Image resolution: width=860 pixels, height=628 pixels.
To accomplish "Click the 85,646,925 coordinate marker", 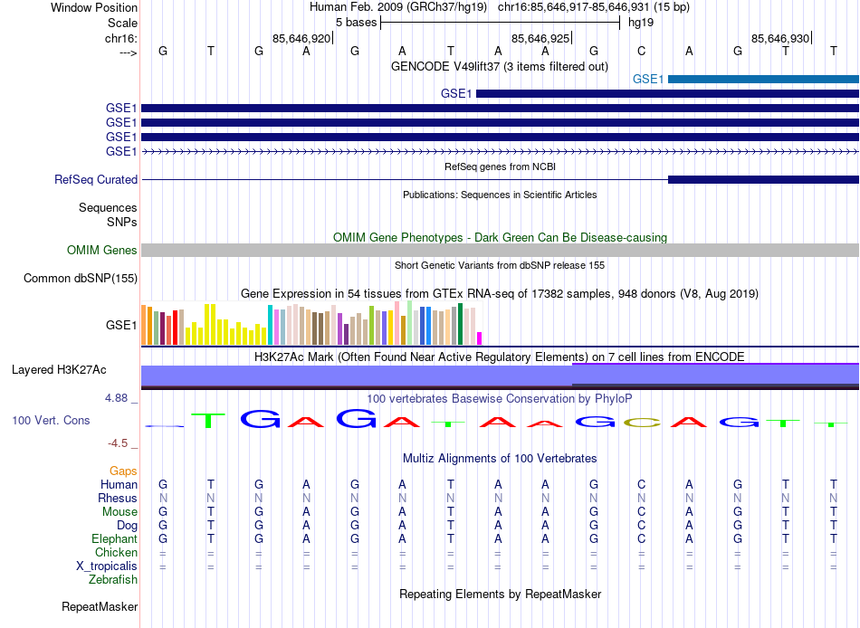I will (x=540, y=38).
